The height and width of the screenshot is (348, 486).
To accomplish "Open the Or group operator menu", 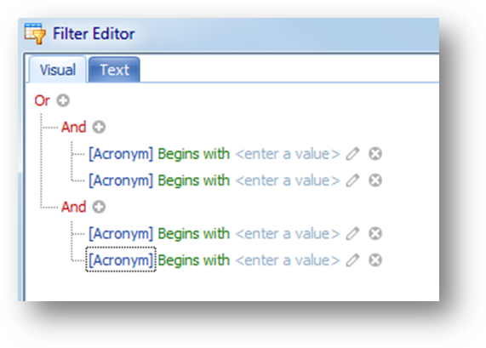I will coord(42,100).
